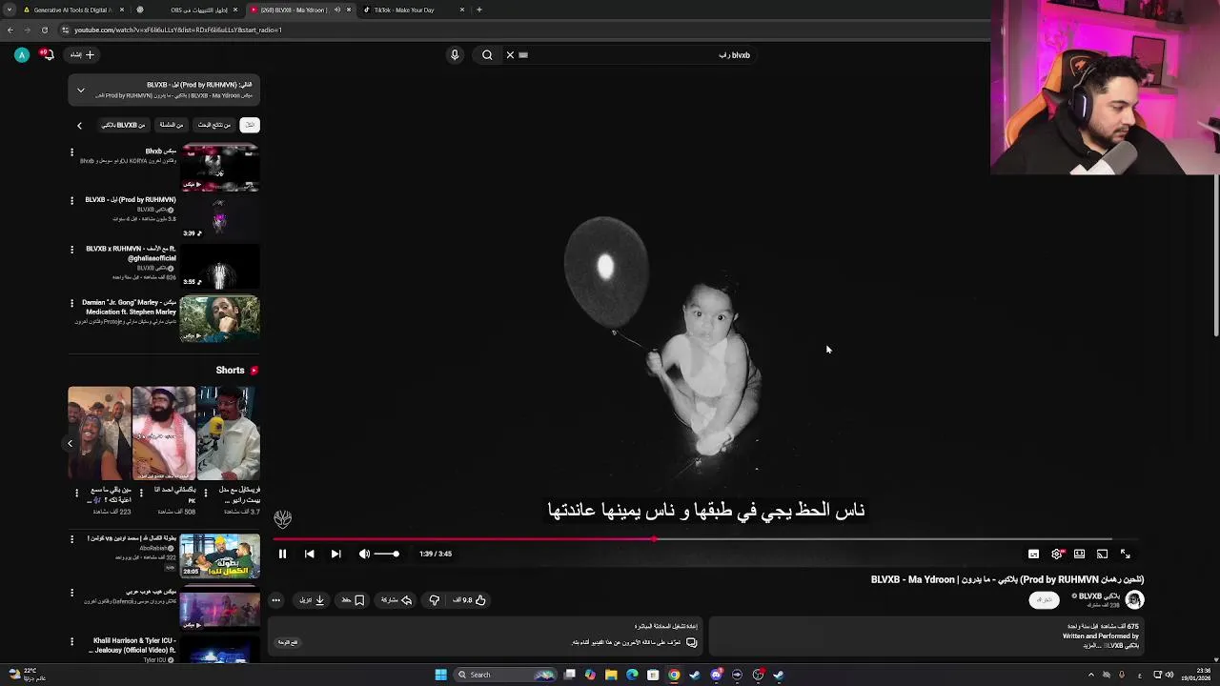1220x686 pixels.
Task: Open the 3:55 BLVXB x RUHMVN thumbnail
Action: [219, 266]
